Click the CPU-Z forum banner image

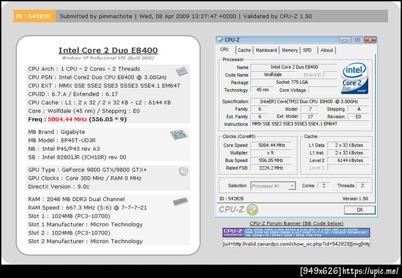pos(296,232)
